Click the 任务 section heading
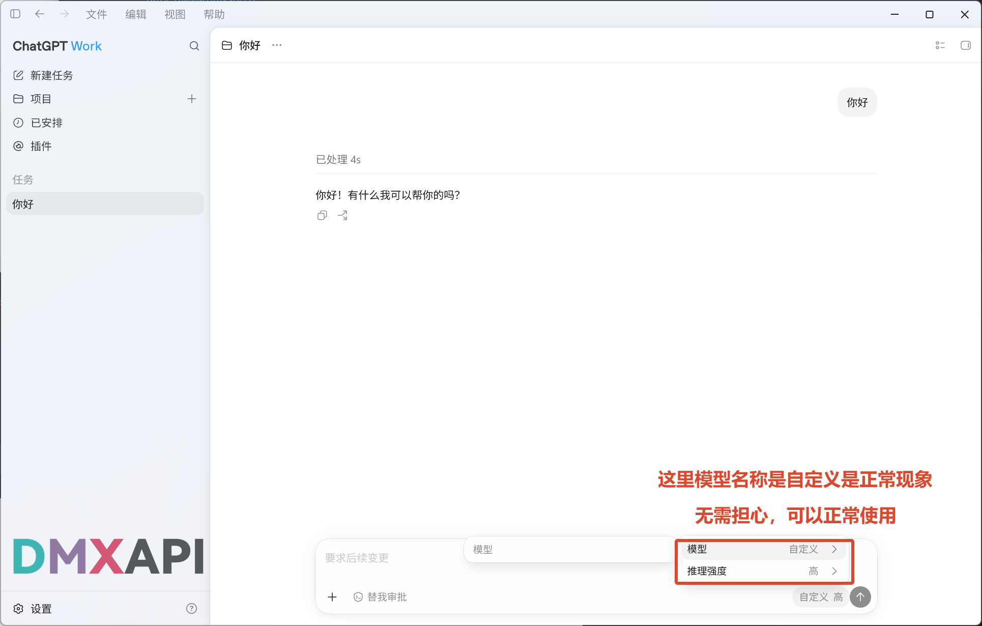982x626 pixels. [23, 180]
